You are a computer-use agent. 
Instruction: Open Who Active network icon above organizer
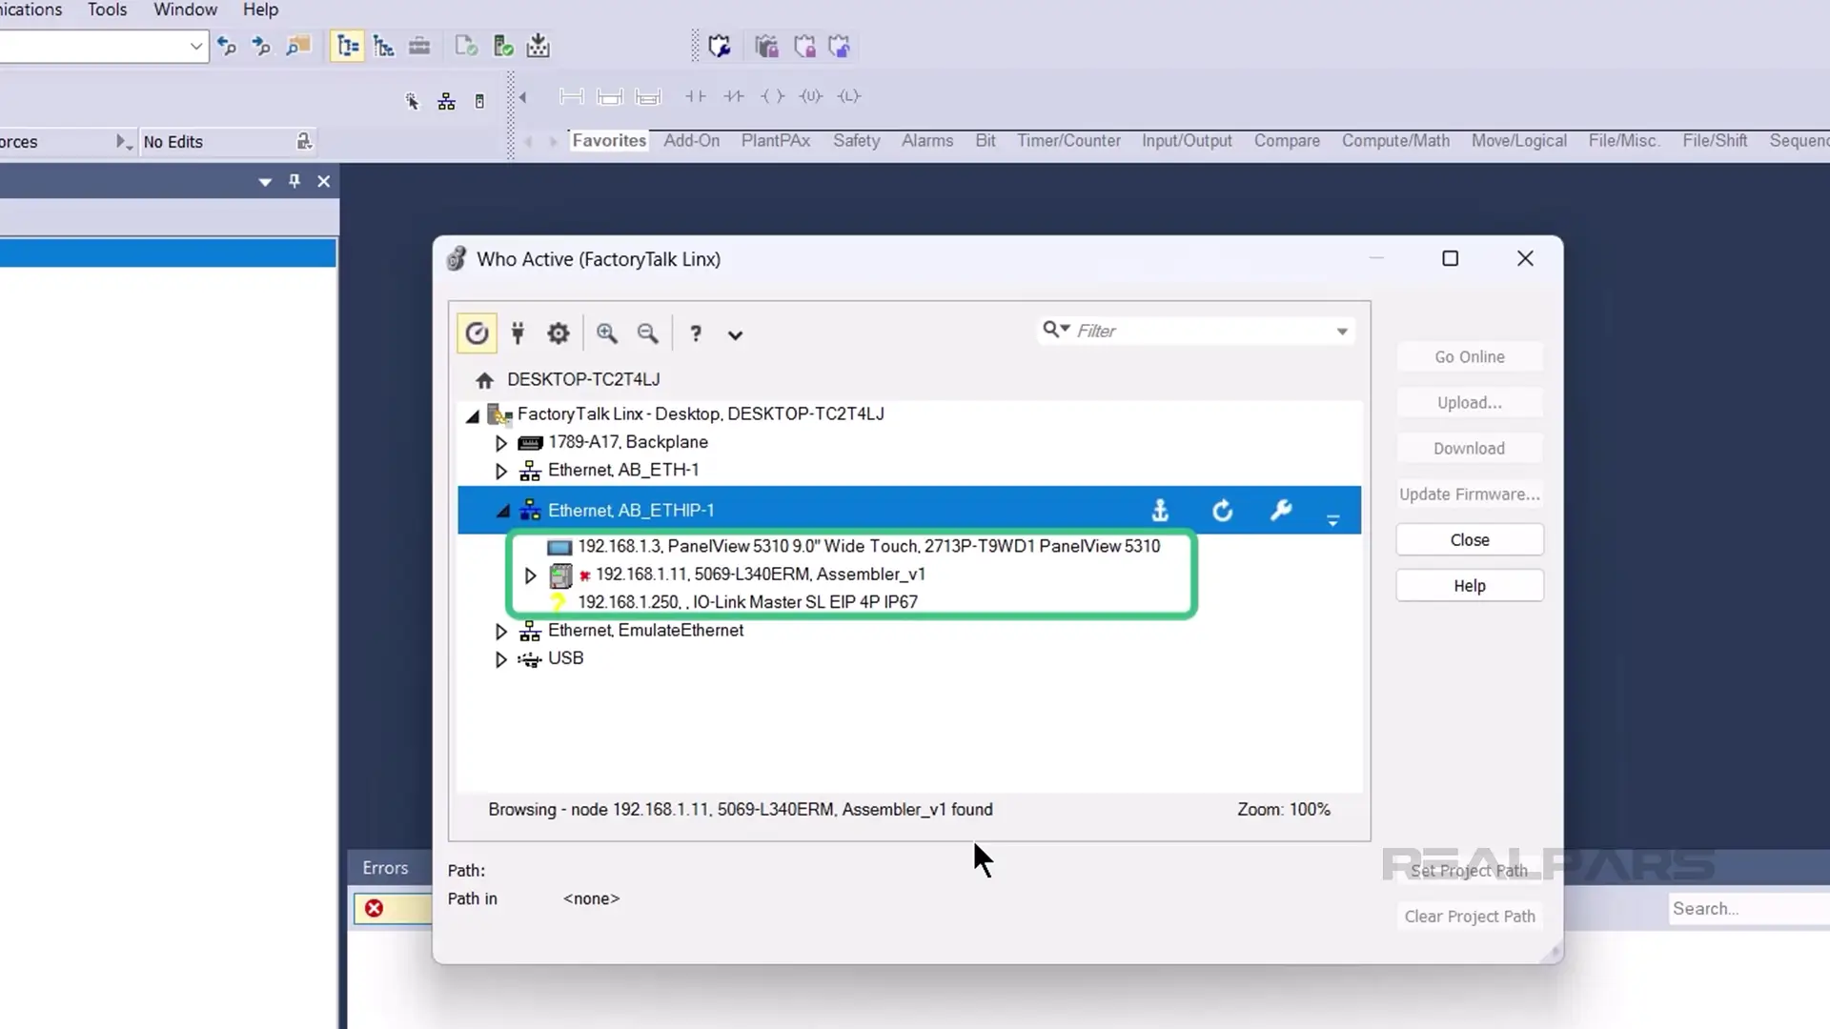[446, 101]
